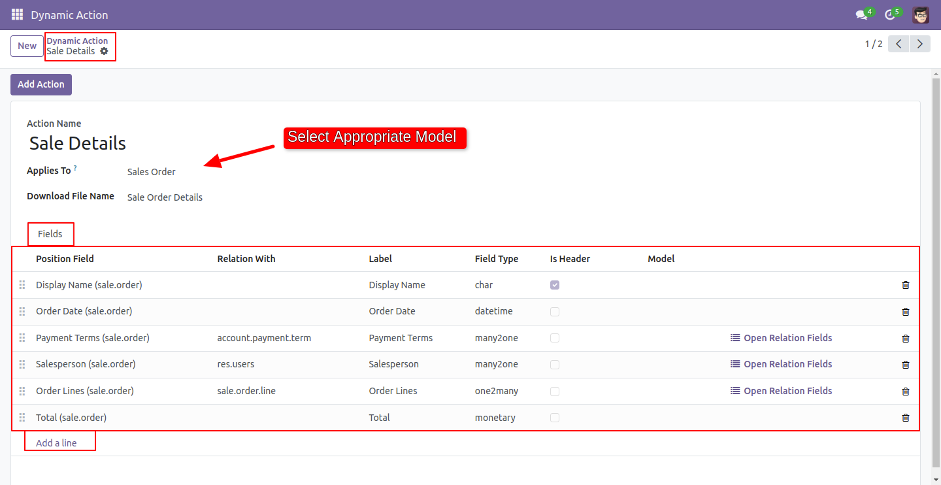This screenshot has width=941, height=485.
Task: Open Relation Fields for Salesperson
Action: tap(782, 364)
